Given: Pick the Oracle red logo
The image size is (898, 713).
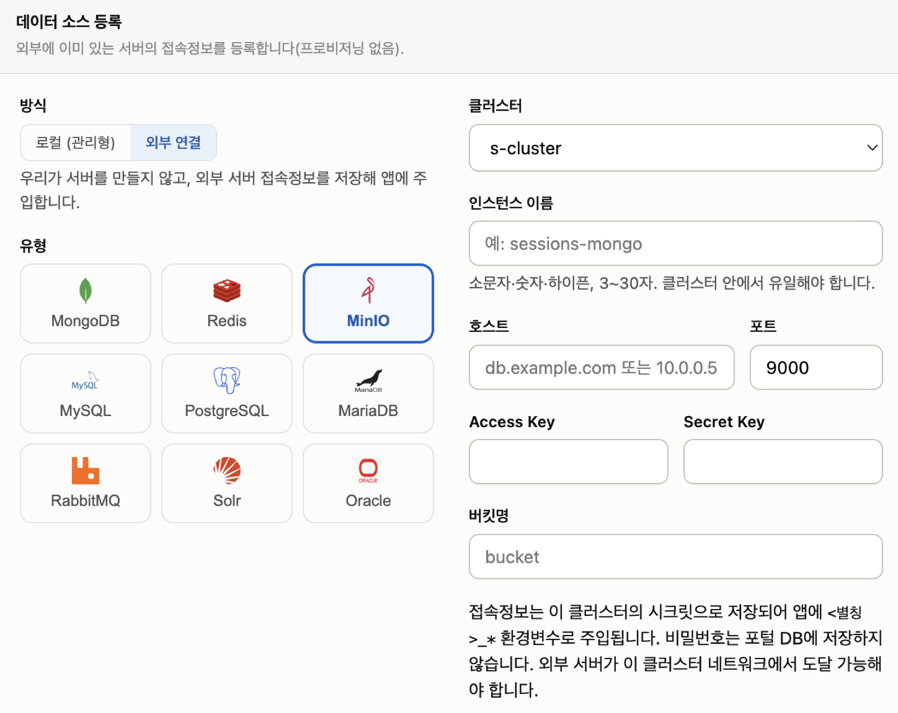Looking at the screenshot, I should (x=368, y=470).
